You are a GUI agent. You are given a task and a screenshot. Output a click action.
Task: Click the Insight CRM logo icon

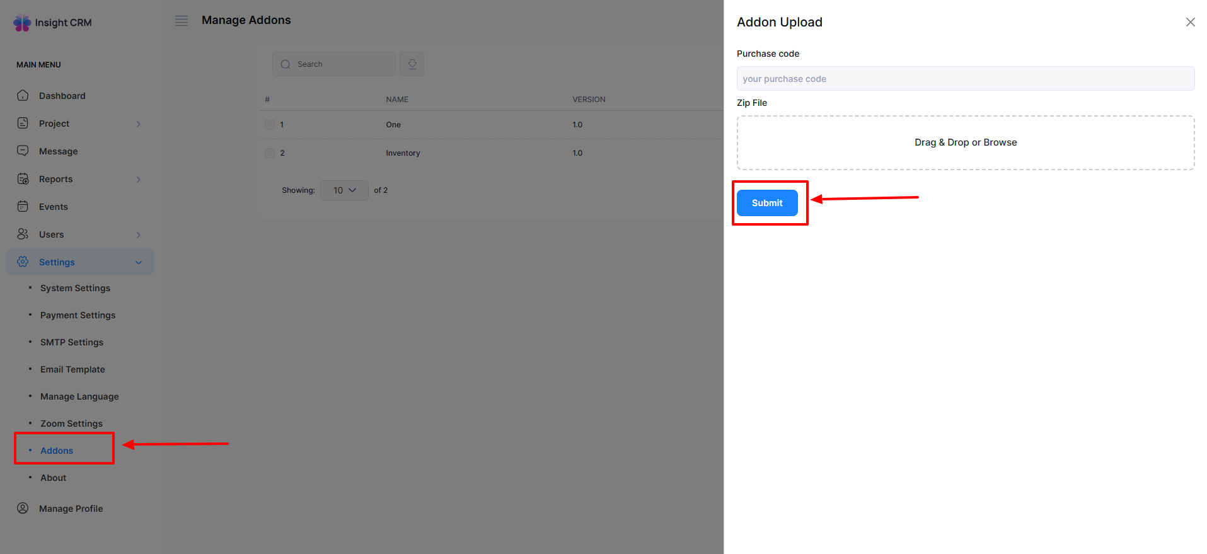22,23
